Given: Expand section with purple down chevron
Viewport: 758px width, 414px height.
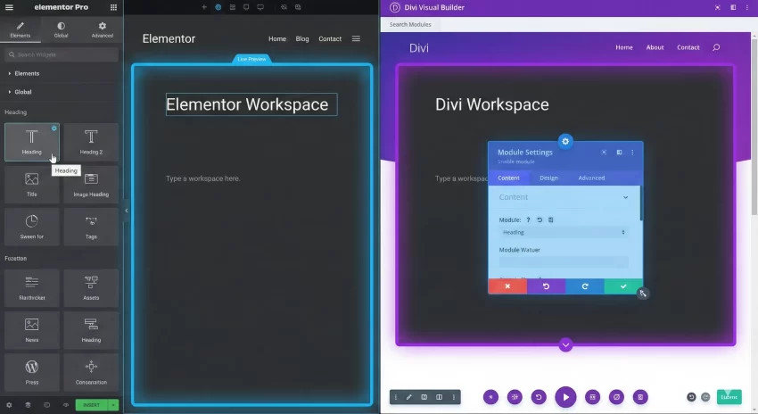Looking at the screenshot, I should [x=565, y=344].
